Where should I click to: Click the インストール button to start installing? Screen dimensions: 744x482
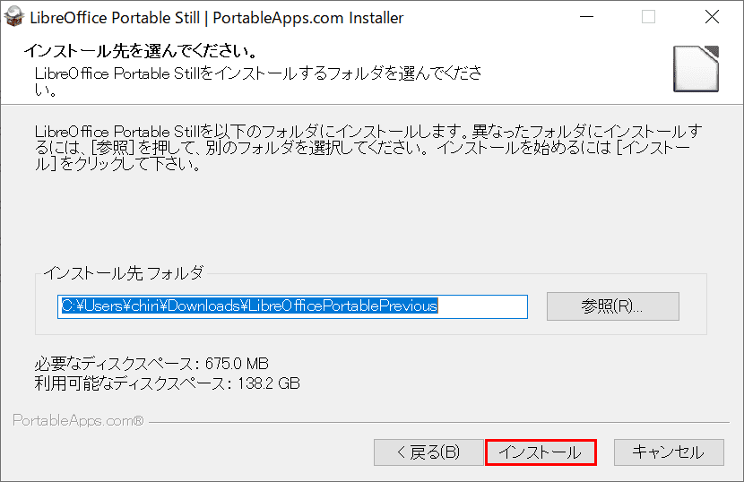pos(541,452)
